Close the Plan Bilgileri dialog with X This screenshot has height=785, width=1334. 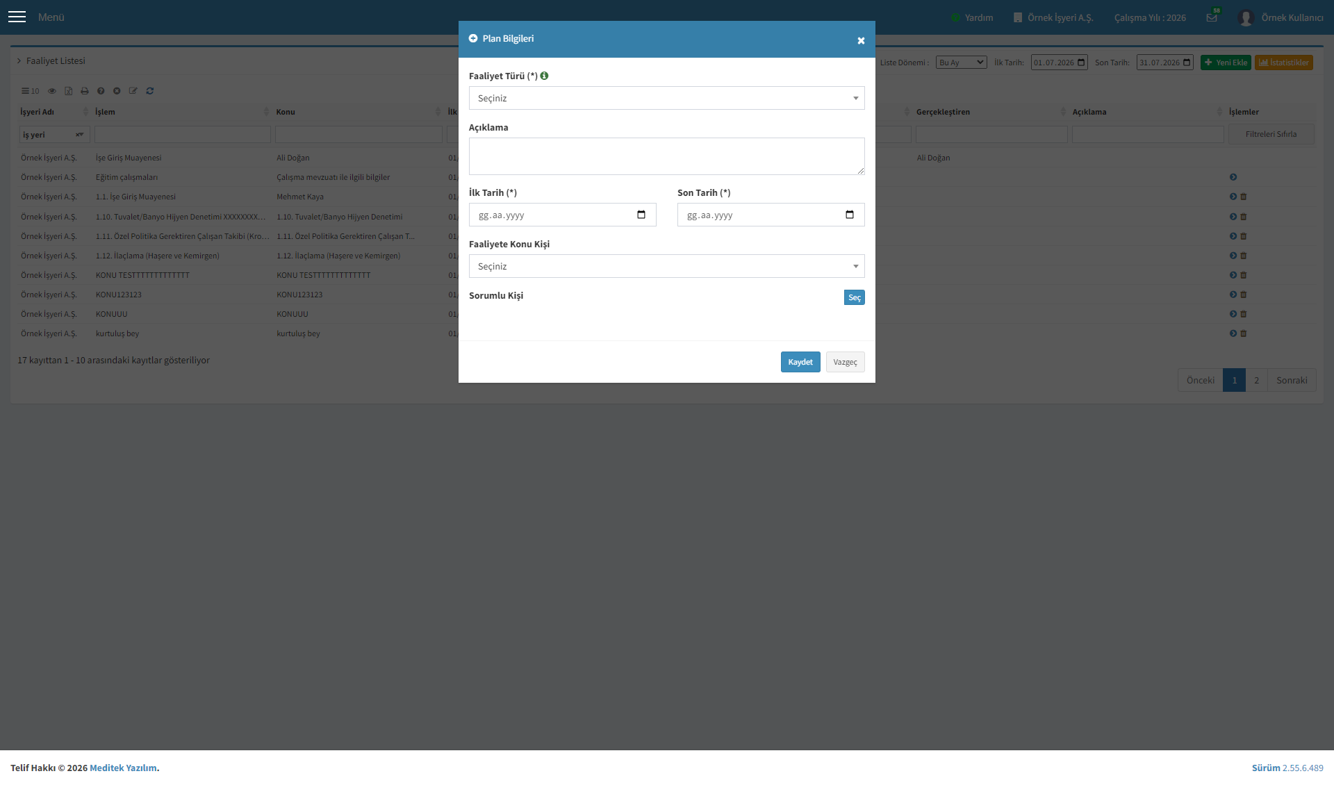click(x=861, y=41)
